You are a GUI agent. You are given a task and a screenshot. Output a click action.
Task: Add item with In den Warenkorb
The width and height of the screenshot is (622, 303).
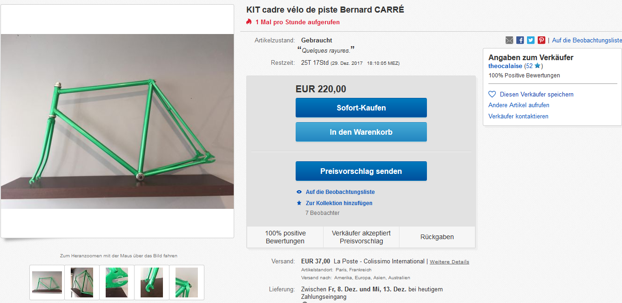(361, 132)
